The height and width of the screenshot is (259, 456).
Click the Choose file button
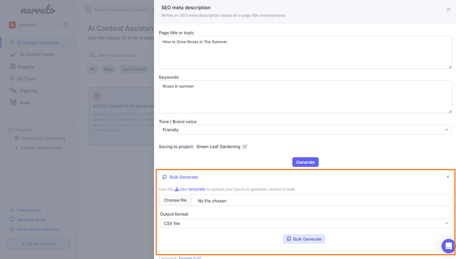click(x=175, y=200)
